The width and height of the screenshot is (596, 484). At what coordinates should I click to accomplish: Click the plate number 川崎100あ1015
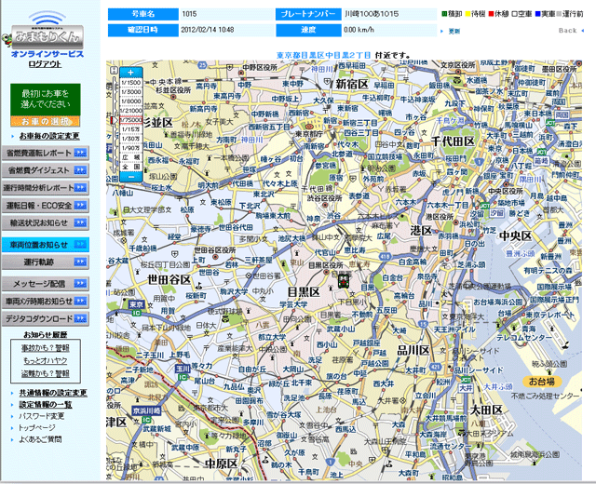(372, 14)
